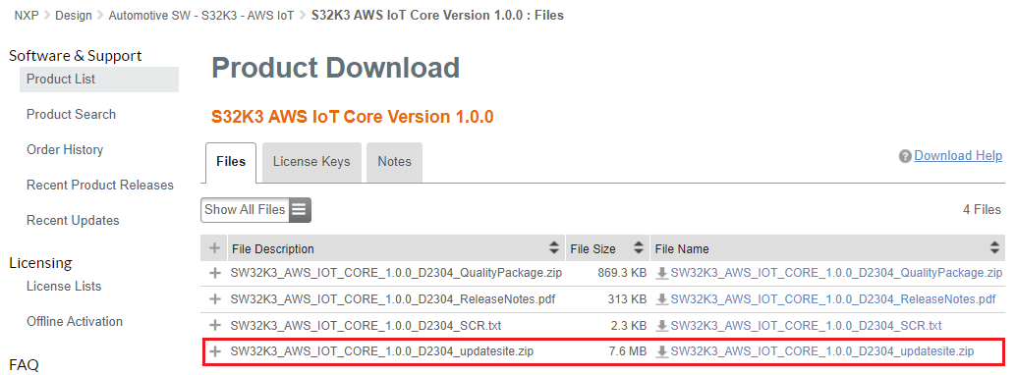
Task: Go to NXP breadcrumb link
Action: pos(27,16)
